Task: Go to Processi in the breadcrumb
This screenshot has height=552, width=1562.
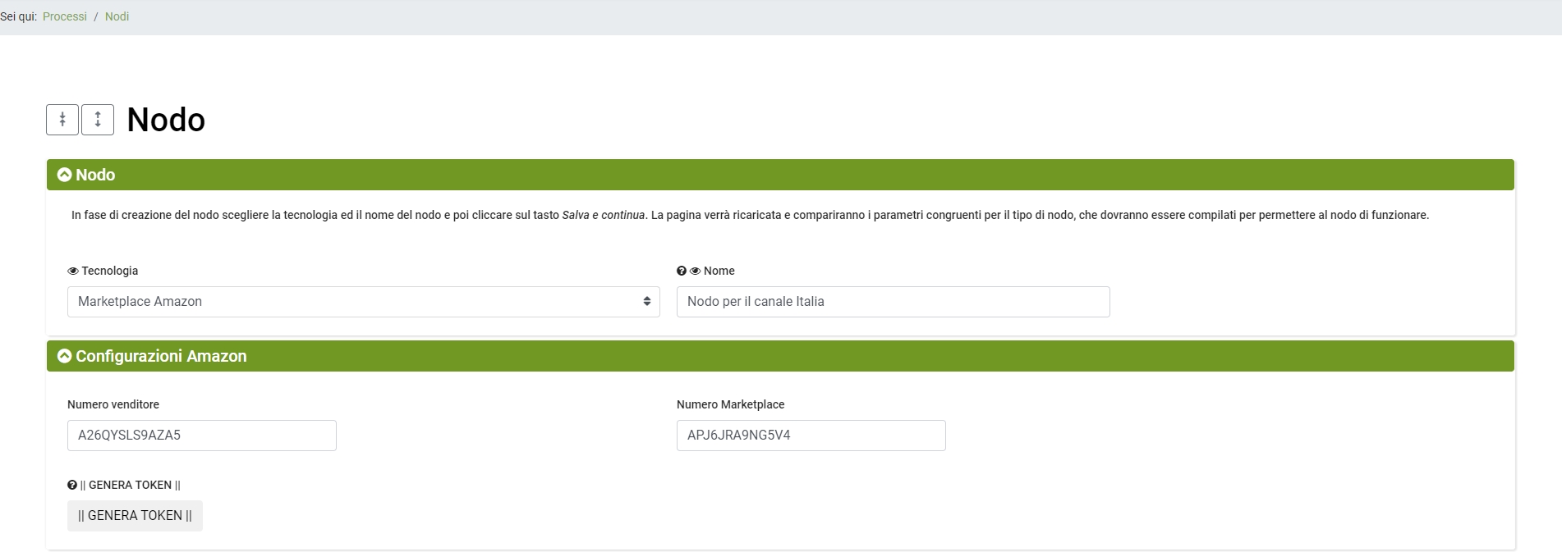Action: pyautogui.click(x=65, y=16)
